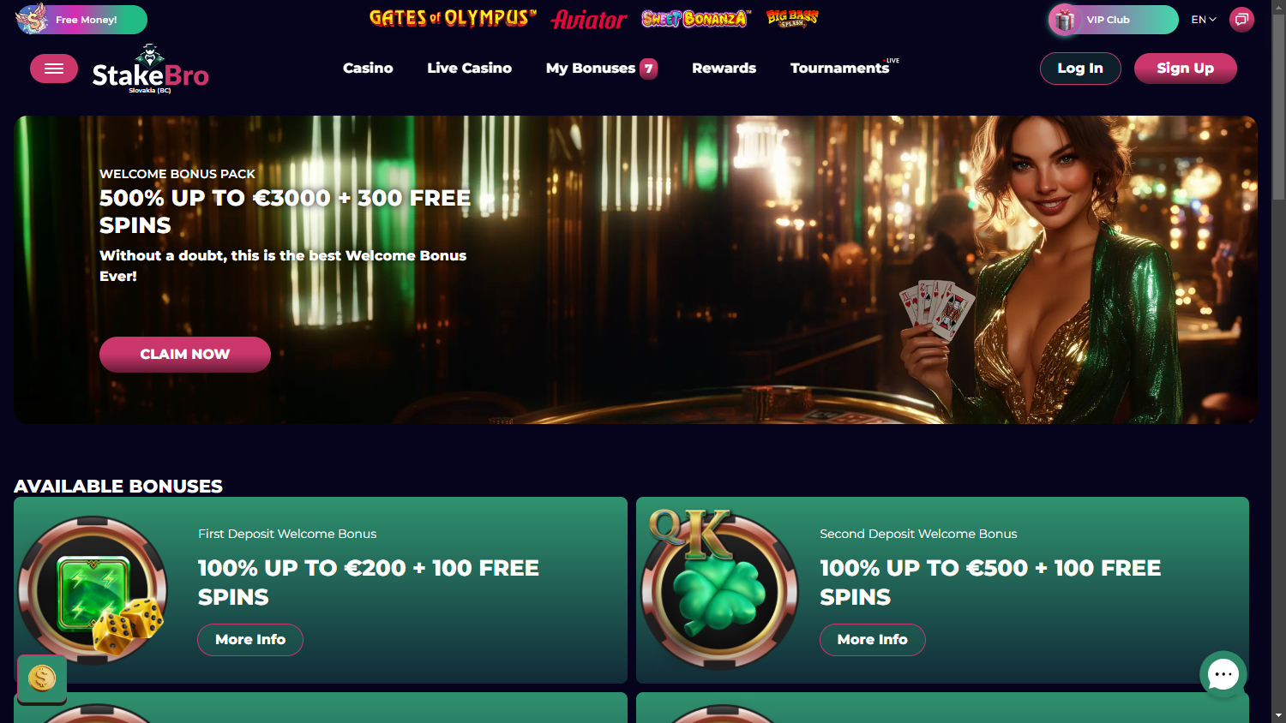This screenshot has width=1286, height=723.
Task: Click the Sign Up button
Action: coord(1185,69)
